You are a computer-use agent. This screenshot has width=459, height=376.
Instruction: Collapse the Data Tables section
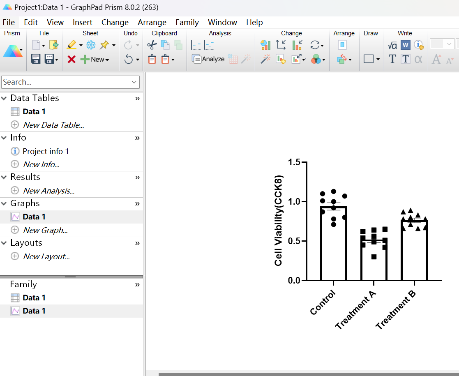[x=4, y=98]
